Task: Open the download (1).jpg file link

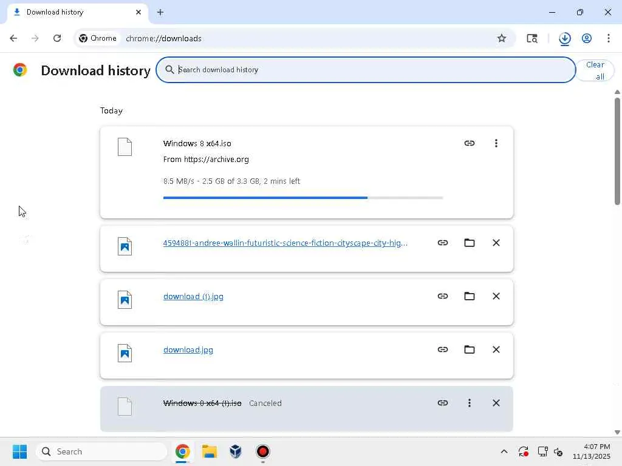Action: 193,296
